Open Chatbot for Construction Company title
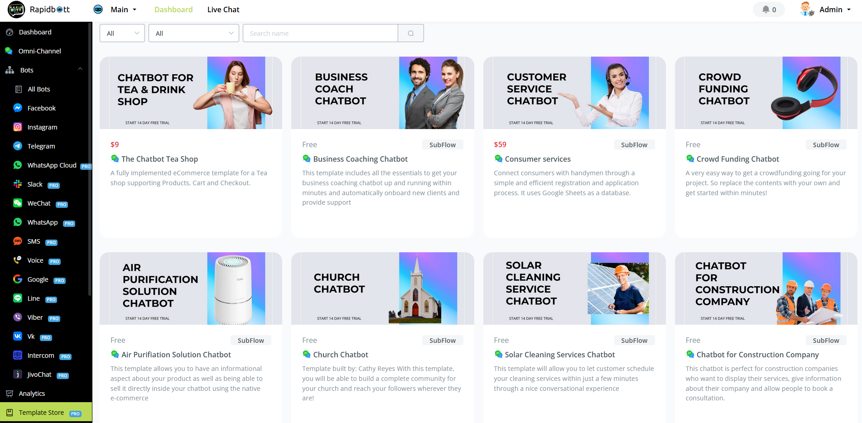Image resolution: width=862 pixels, height=423 pixels. [758, 355]
